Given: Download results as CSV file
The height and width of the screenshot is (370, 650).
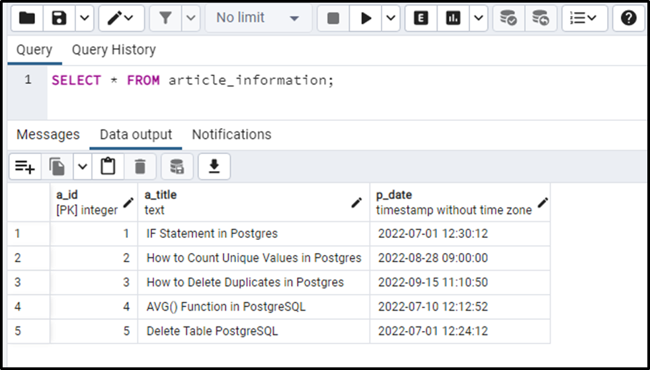Looking at the screenshot, I should (x=214, y=167).
